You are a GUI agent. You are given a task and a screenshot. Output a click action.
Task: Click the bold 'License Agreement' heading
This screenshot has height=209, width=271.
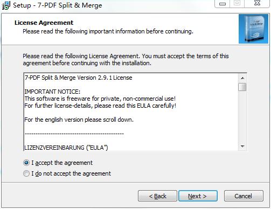click(44, 23)
